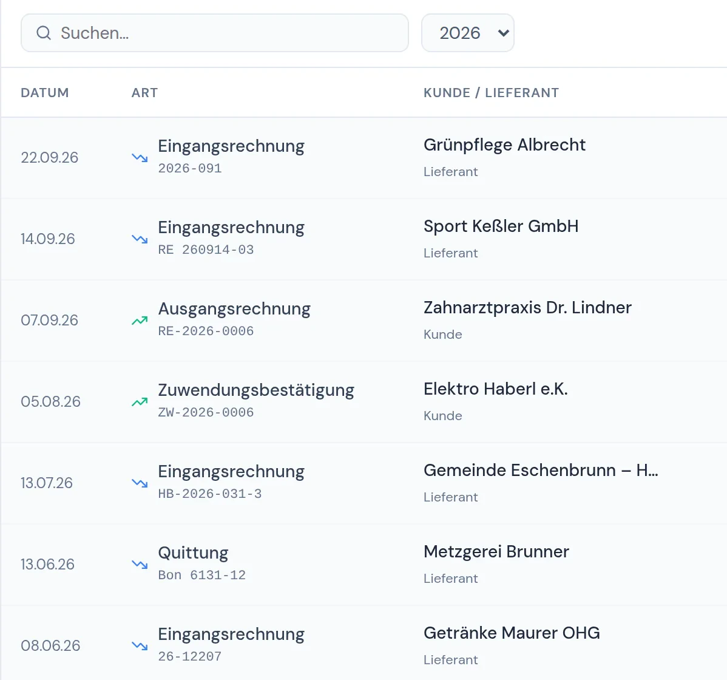Image resolution: width=727 pixels, height=680 pixels.
Task: Click Lieferant label under Grünpflege Albrecht
Action: point(451,172)
